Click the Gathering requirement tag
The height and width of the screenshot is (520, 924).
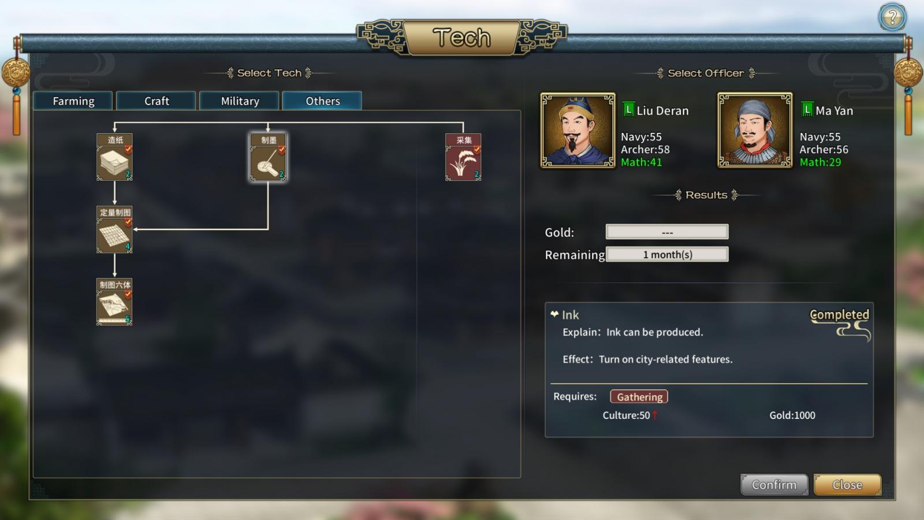639,396
